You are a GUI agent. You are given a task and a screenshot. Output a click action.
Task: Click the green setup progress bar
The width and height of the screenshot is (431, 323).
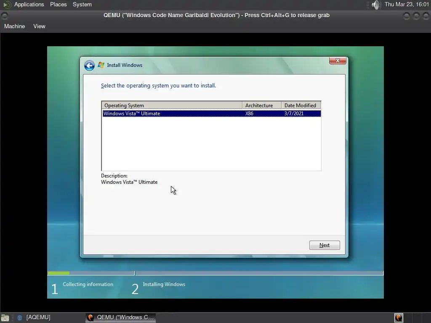coord(59,273)
